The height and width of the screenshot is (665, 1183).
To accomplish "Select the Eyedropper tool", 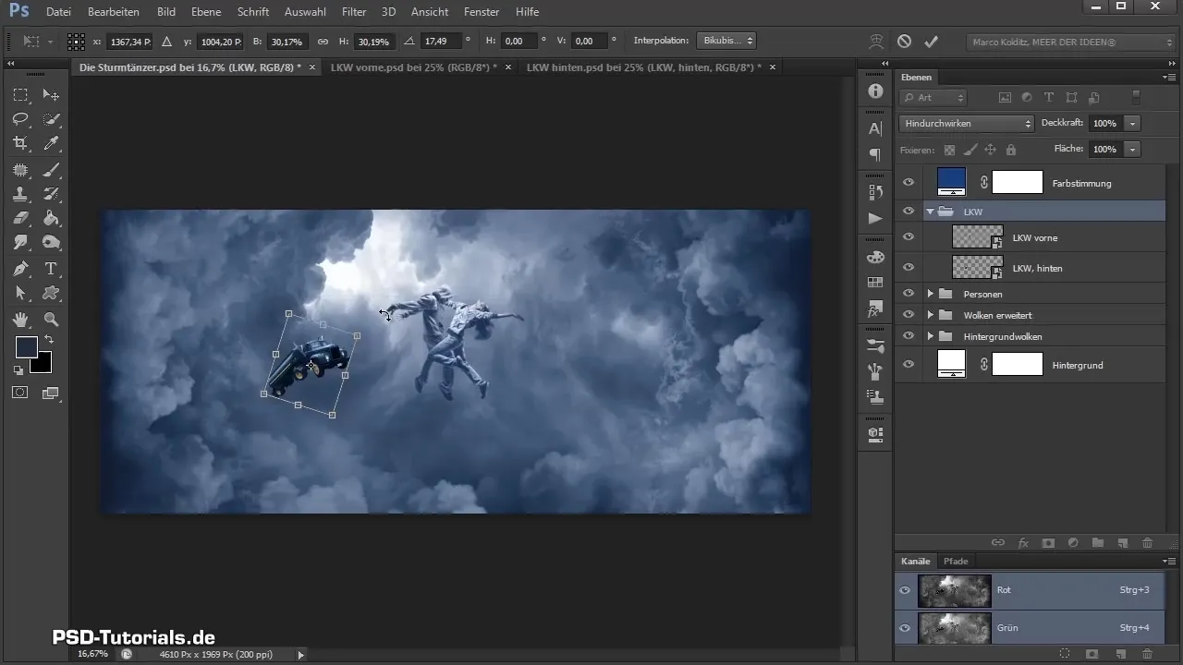I will (52, 143).
